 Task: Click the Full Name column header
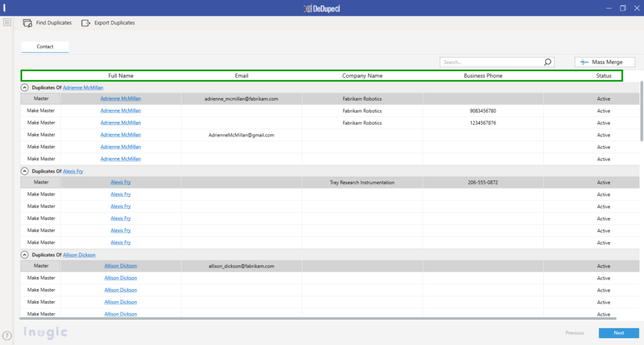(121, 76)
